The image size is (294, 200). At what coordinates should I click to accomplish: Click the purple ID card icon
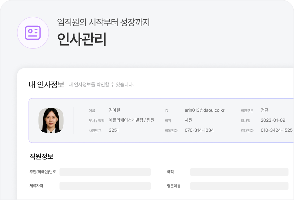(x=33, y=33)
